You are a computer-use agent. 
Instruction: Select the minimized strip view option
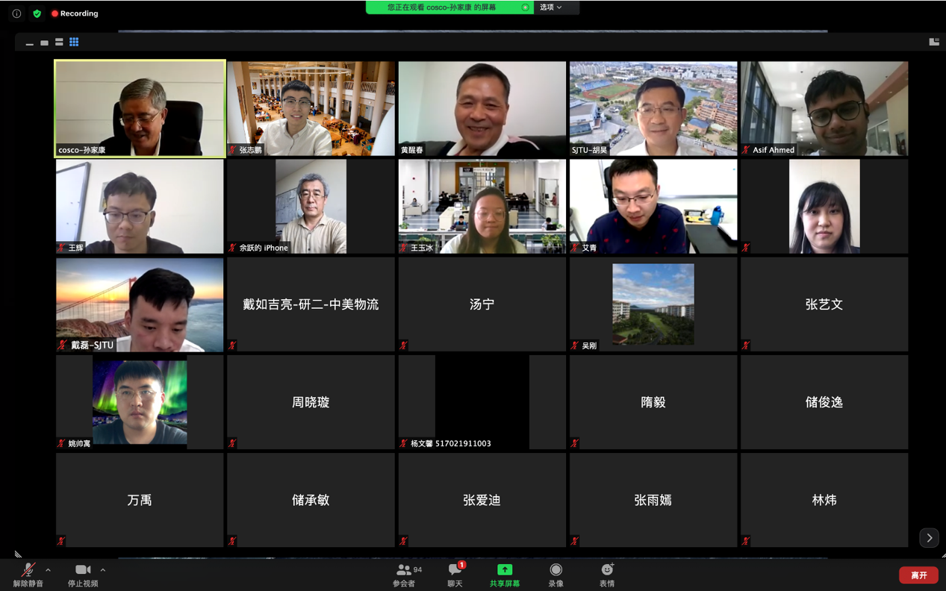(x=29, y=43)
